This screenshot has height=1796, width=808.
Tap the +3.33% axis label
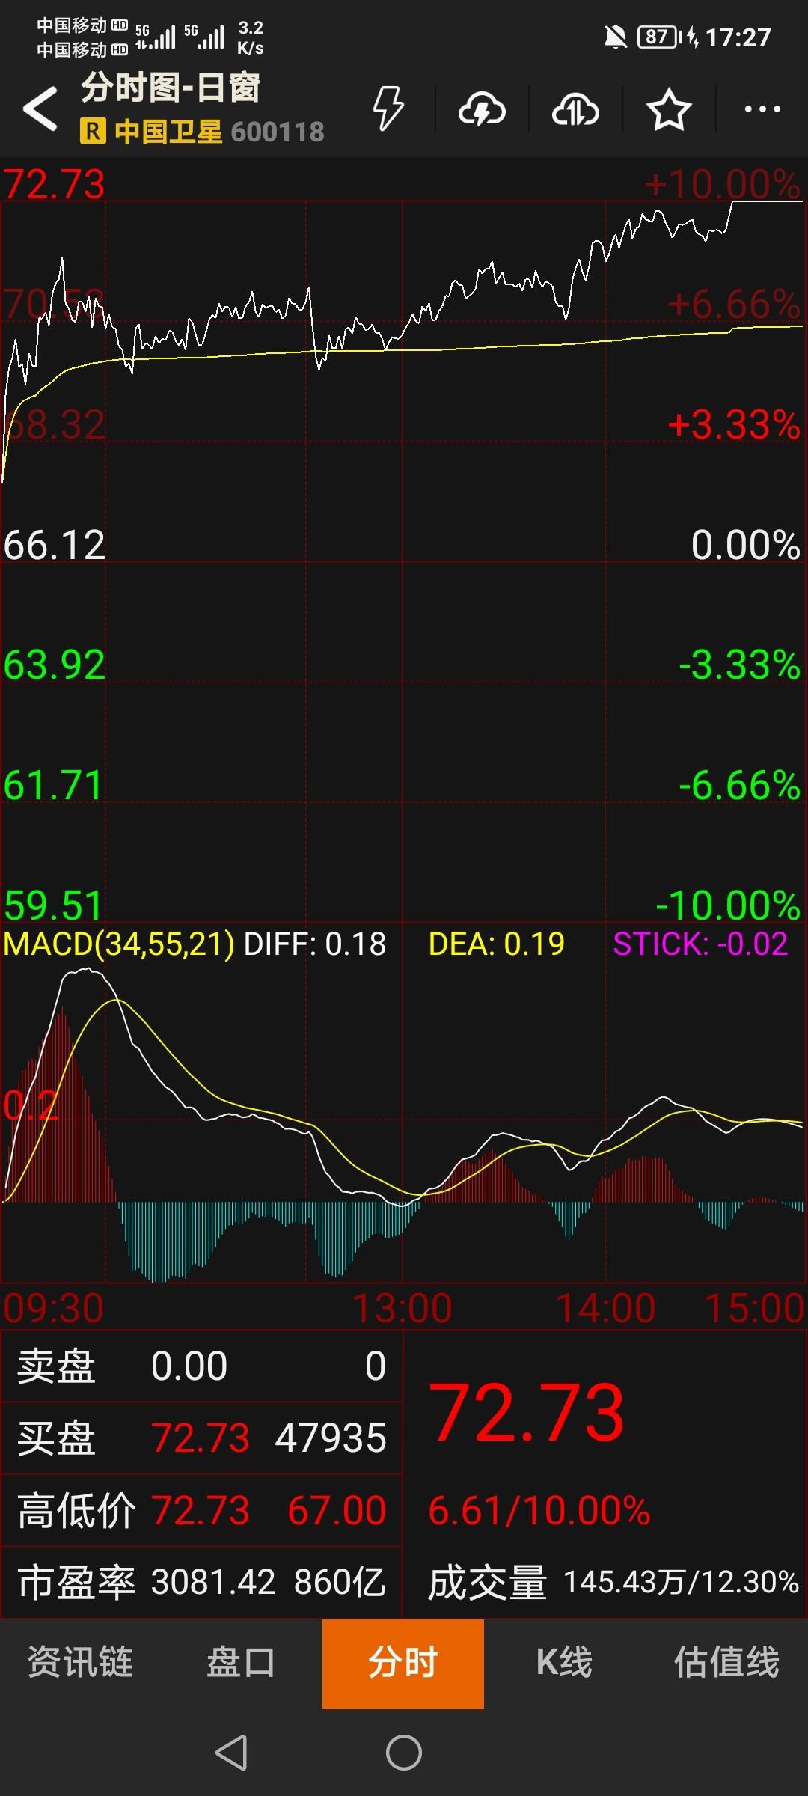pos(734,424)
